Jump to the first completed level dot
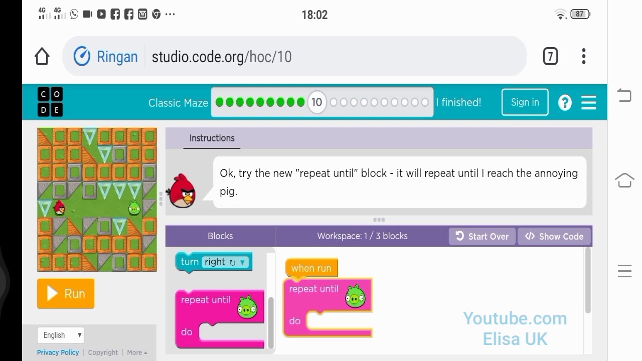The width and height of the screenshot is (642, 361). 219,102
